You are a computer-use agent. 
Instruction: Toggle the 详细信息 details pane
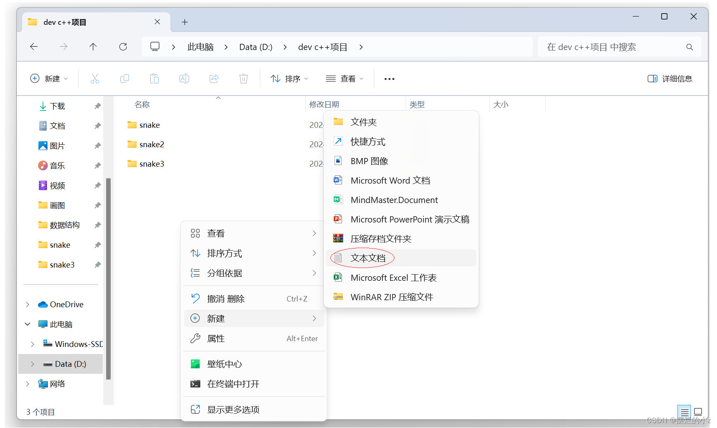coord(670,79)
